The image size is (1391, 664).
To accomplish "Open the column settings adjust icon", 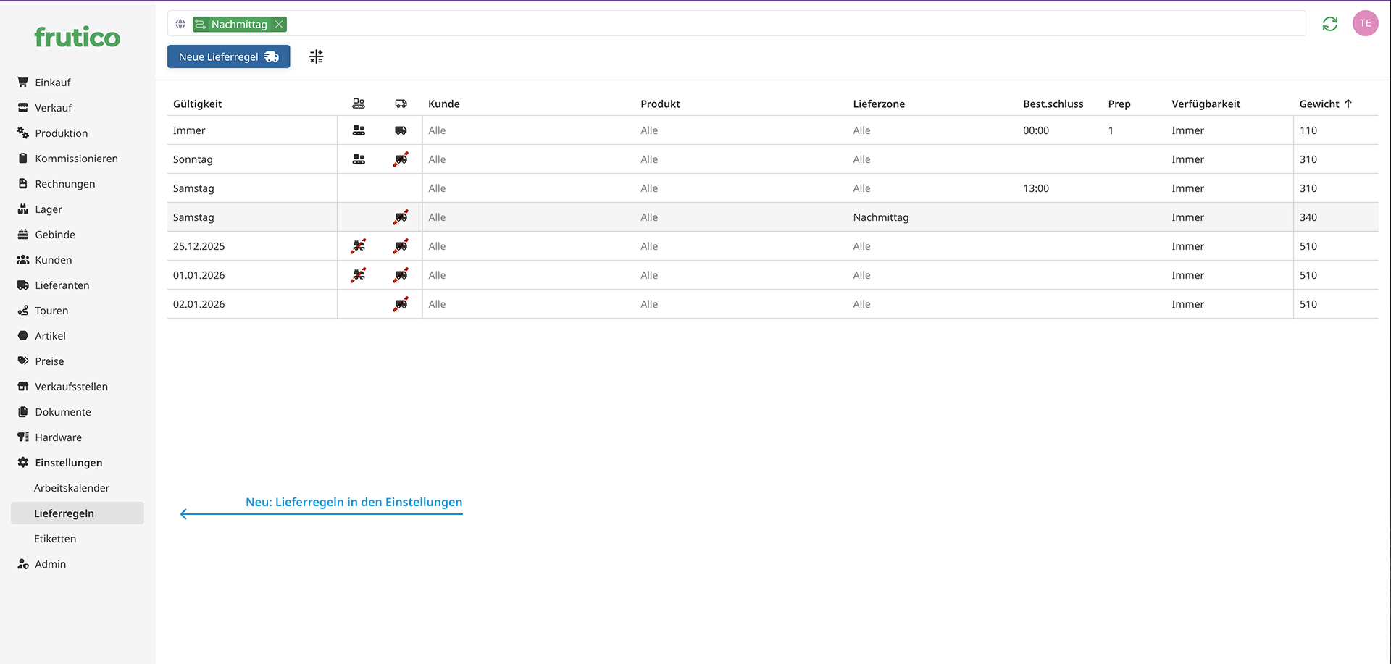I will [316, 56].
